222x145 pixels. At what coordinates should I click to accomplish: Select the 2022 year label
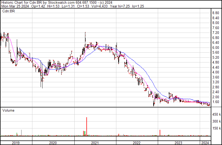click(x=137, y=143)
